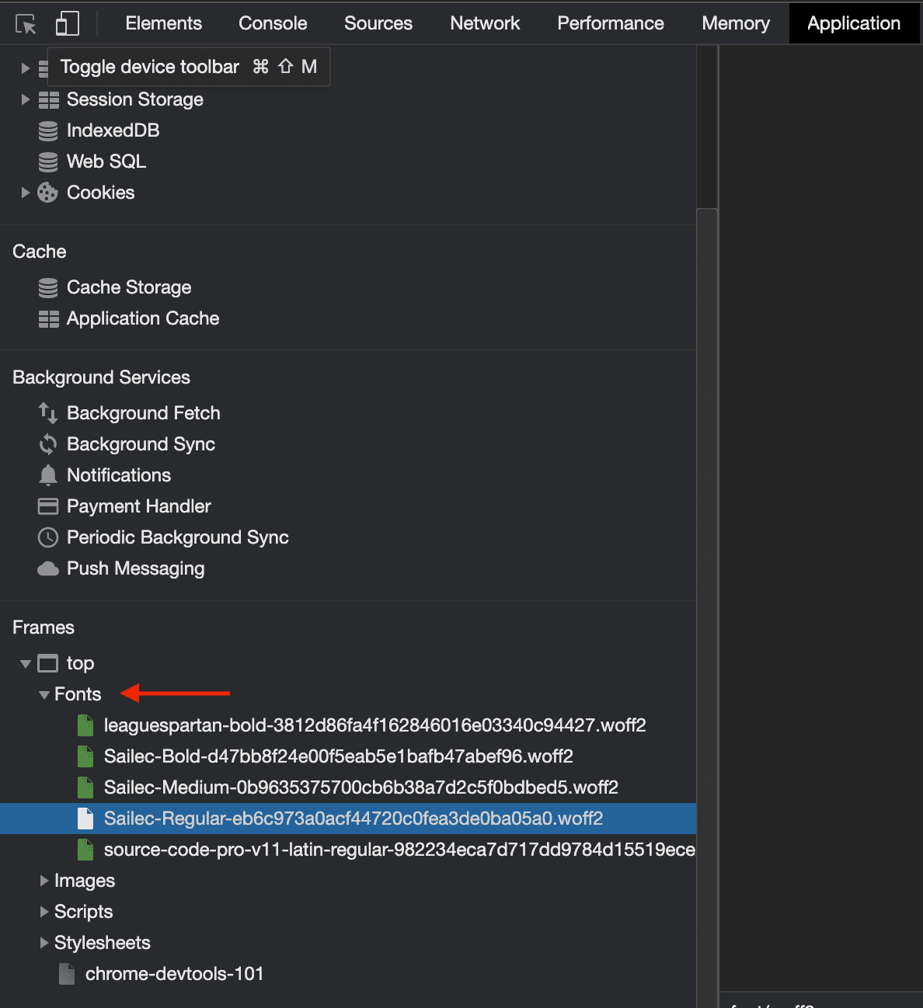Open Background Sync service
The image size is (923, 1008).
141,444
